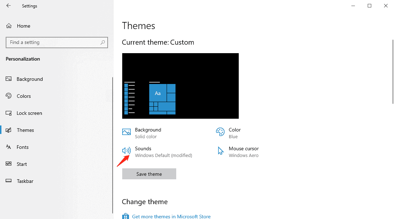Click the Find a setting field
Viewport: 394px width, 219px height.
point(57,42)
